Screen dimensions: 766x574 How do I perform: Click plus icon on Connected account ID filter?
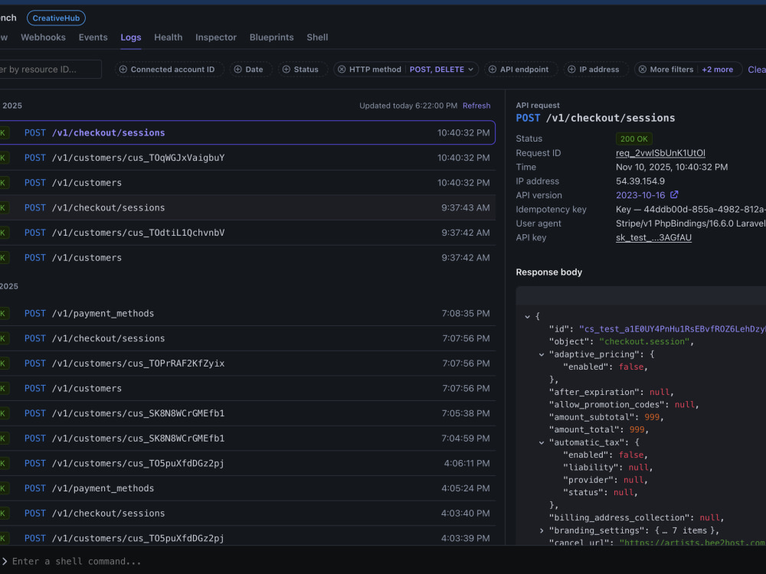123,70
